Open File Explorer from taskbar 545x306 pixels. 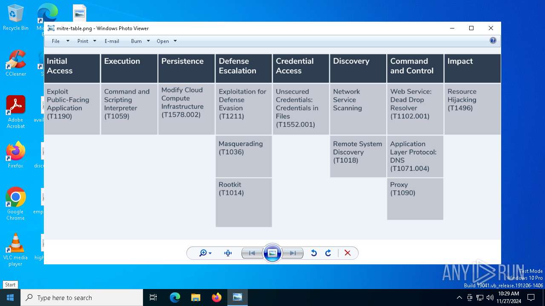pos(196,297)
